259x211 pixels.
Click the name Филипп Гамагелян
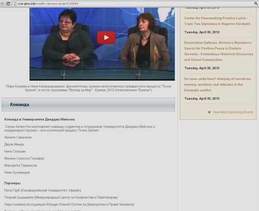[18, 137]
